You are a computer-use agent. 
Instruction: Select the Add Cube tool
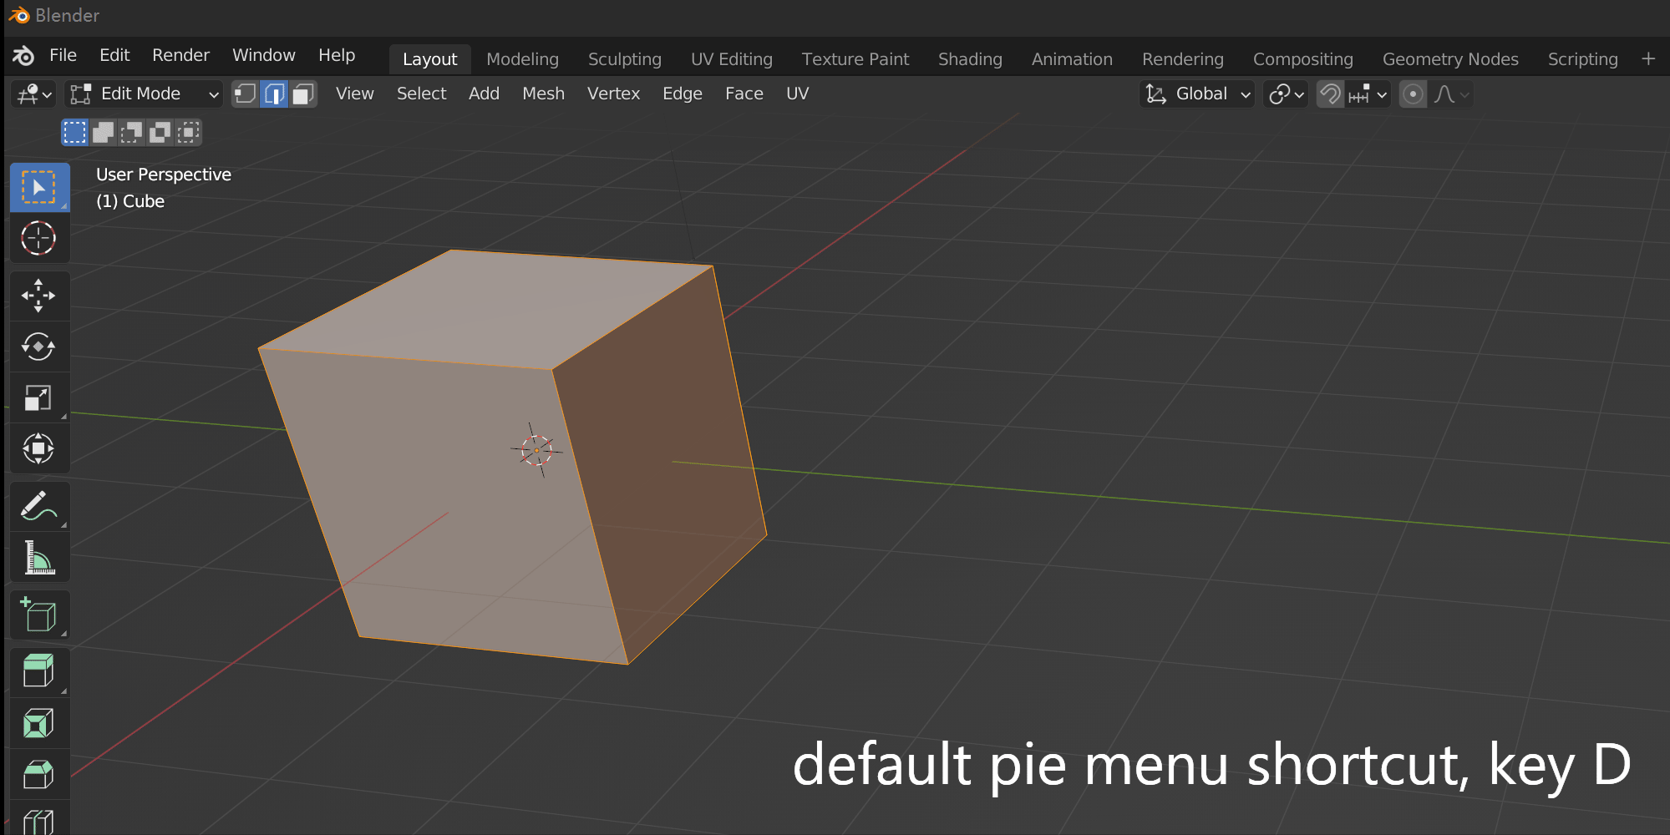tap(38, 615)
